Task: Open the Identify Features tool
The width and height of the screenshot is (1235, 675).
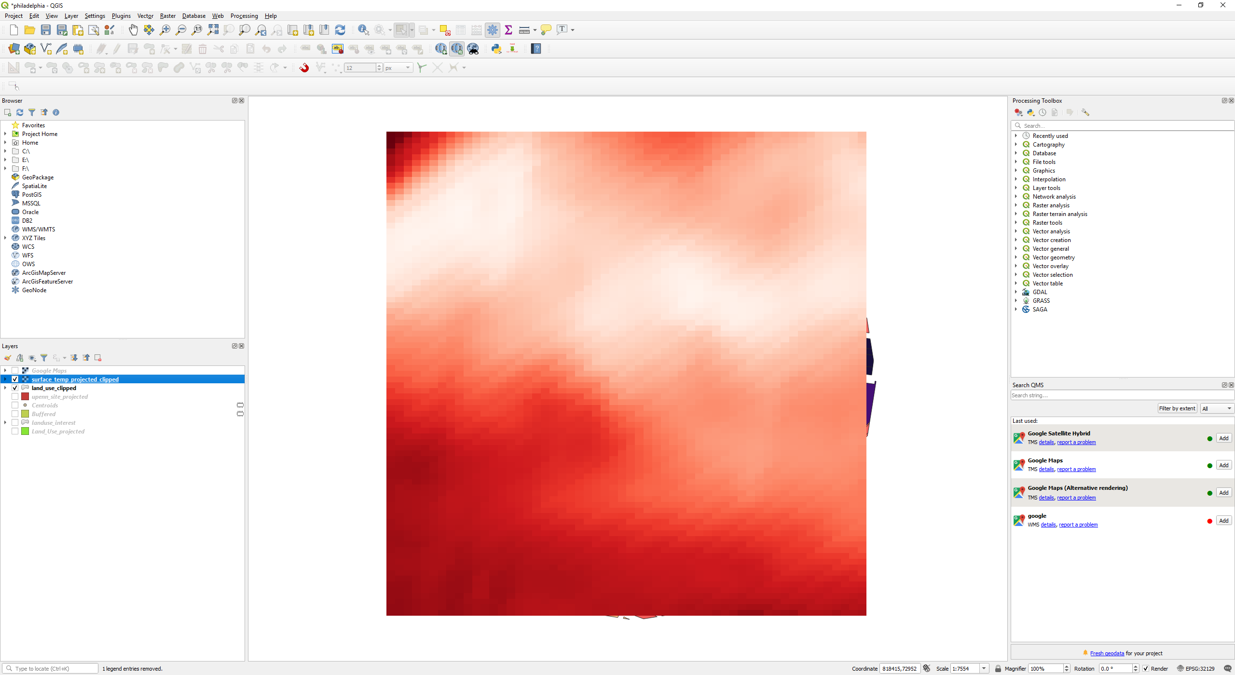Action: pyautogui.click(x=363, y=30)
